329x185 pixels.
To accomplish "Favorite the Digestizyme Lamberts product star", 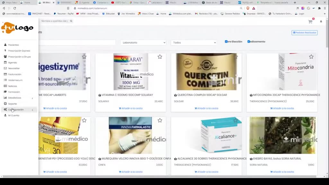I will [x=84, y=57].
